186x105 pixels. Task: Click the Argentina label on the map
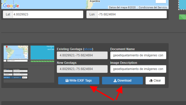(x=95, y=1)
